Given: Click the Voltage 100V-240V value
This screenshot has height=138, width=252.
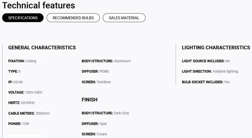Looking at the screenshot, I should tap(25, 92).
